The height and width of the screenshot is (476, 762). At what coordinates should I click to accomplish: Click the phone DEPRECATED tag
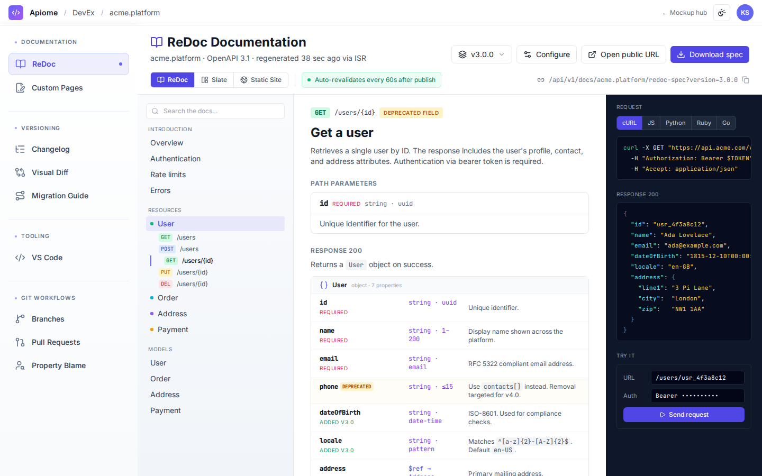tap(357, 387)
